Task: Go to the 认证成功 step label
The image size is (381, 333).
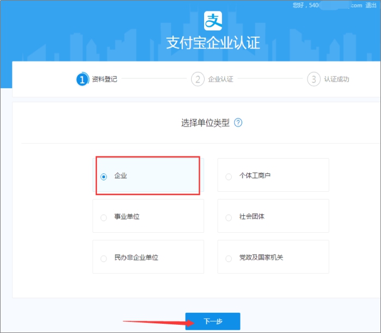Action: [x=336, y=79]
